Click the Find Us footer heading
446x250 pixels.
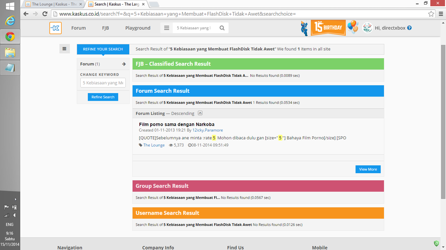tap(236, 247)
